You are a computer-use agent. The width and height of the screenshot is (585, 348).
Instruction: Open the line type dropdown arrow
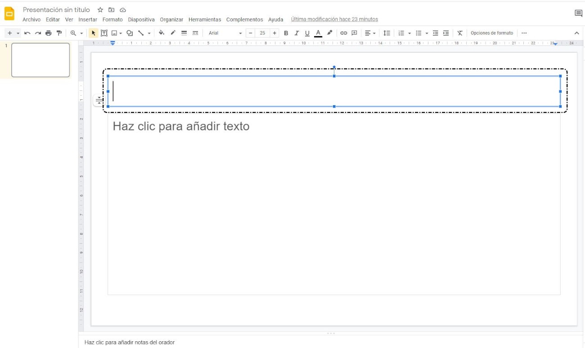149,33
